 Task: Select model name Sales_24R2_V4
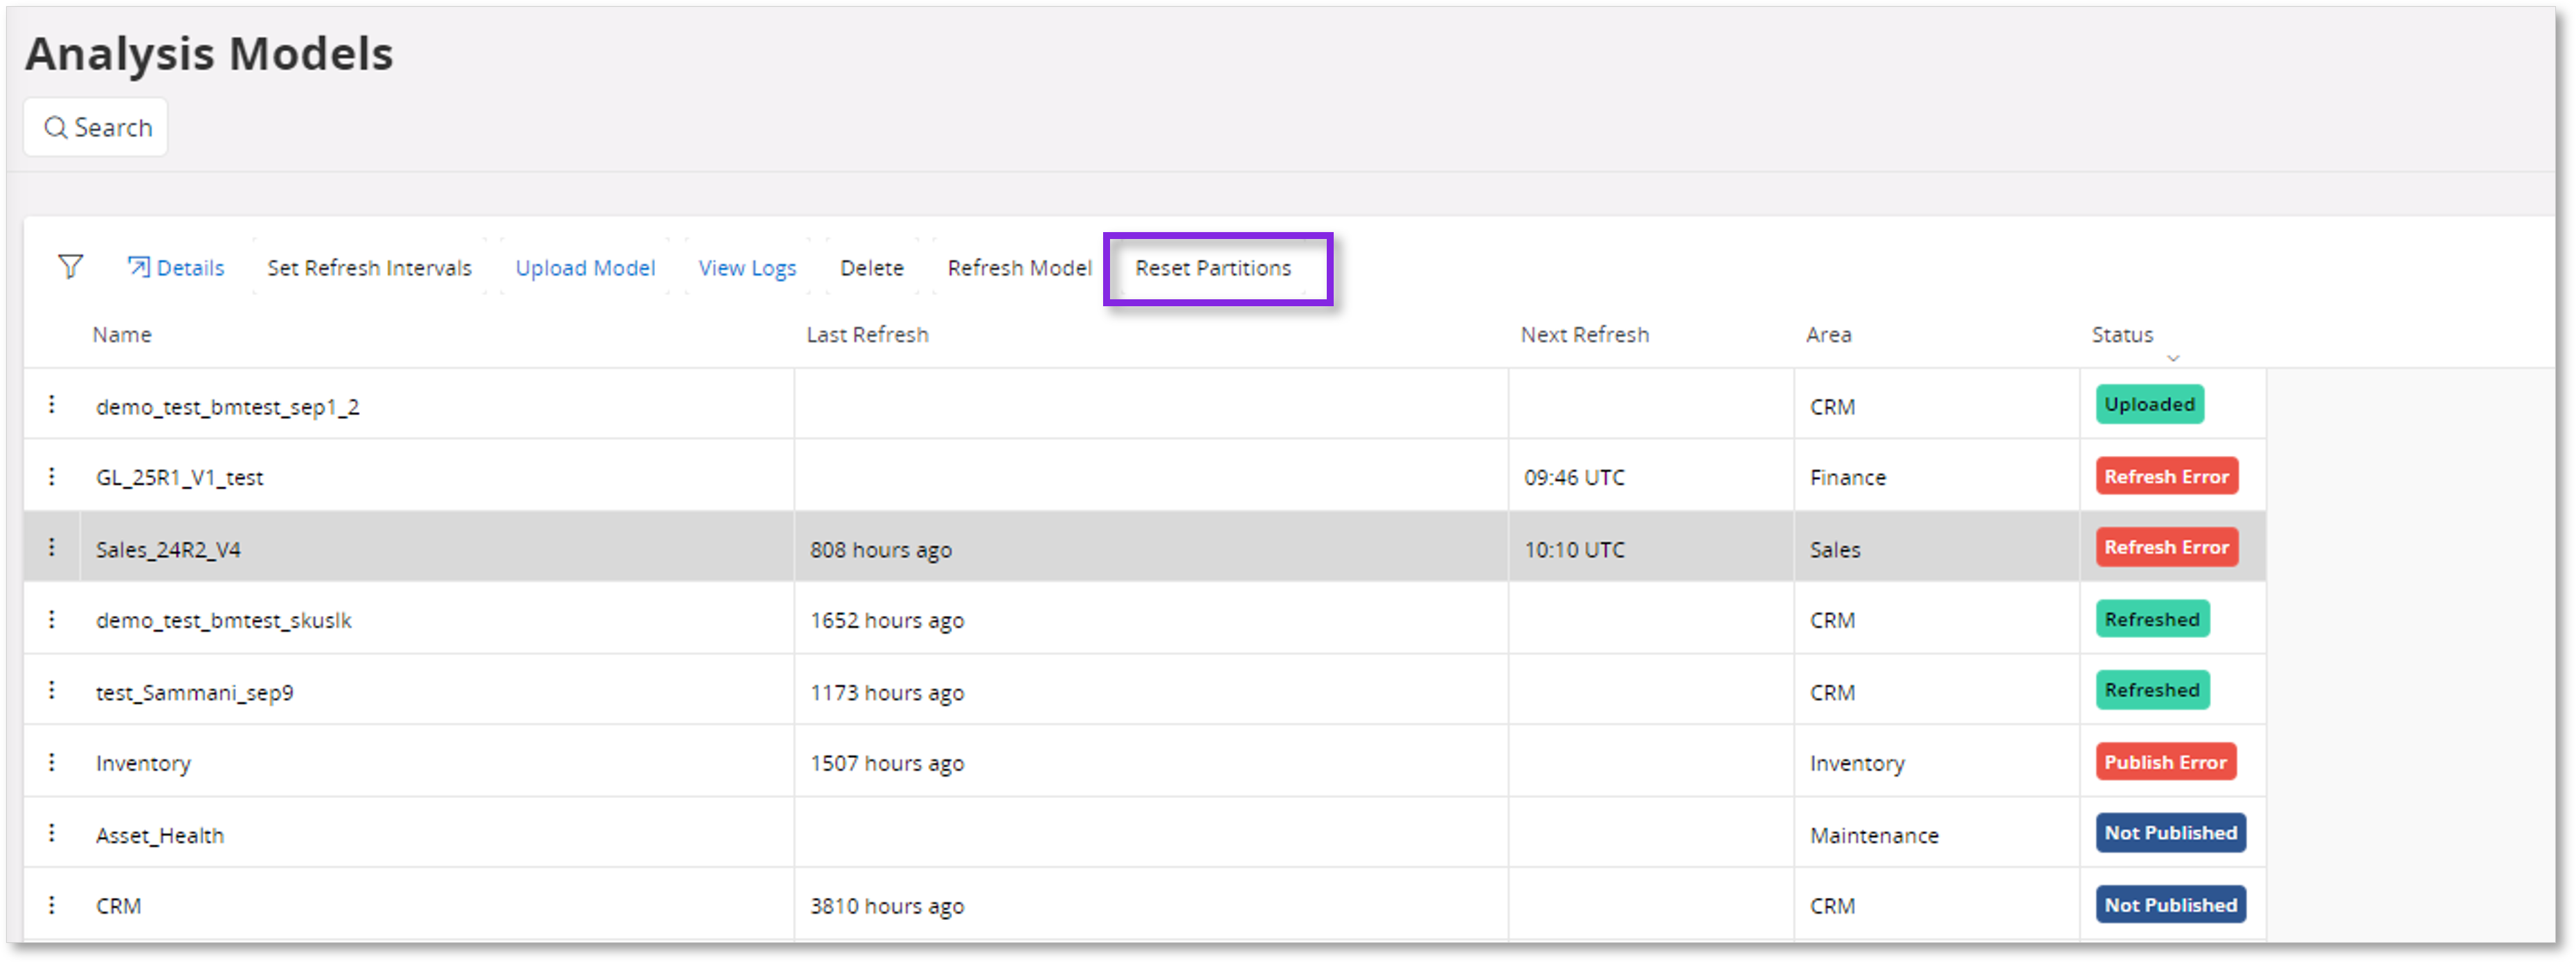tap(168, 550)
